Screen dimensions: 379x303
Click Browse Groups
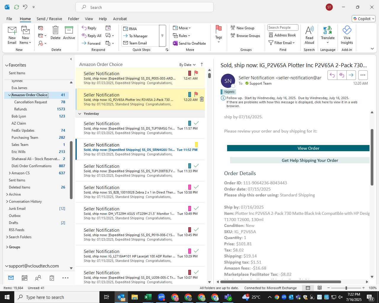(245, 36)
